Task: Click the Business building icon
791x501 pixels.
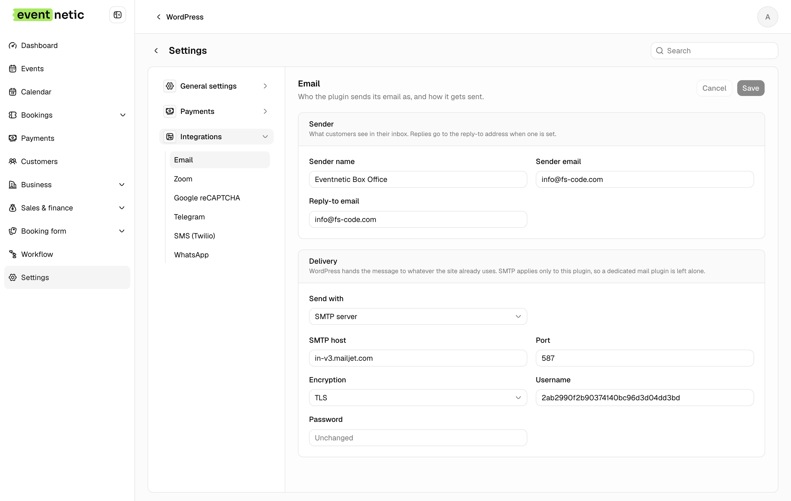Action: coord(12,185)
